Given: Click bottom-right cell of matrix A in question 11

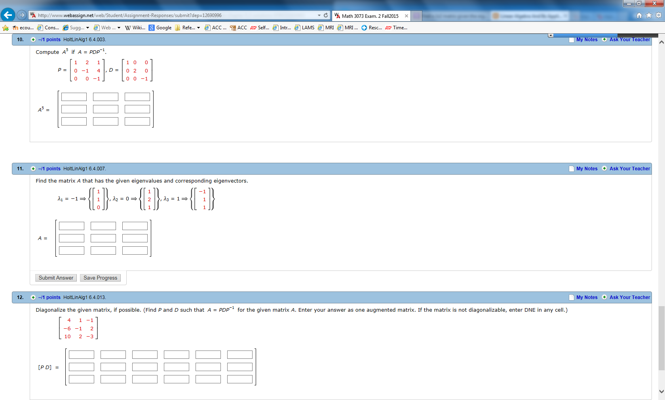Looking at the screenshot, I should [135, 250].
